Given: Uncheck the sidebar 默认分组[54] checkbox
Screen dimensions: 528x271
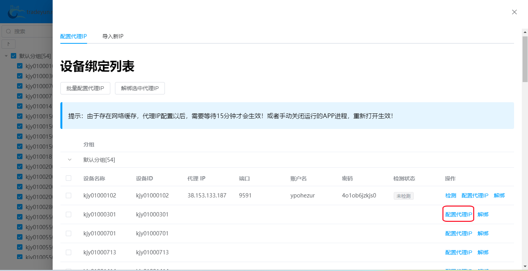Looking at the screenshot, I should 14,56.
